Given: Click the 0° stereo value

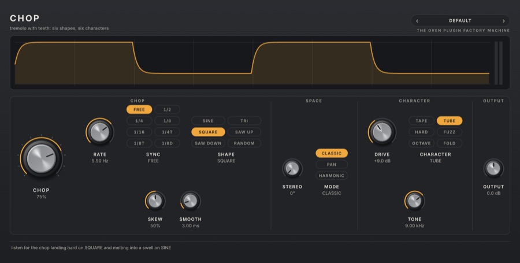Looking at the screenshot, I should point(292,194).
